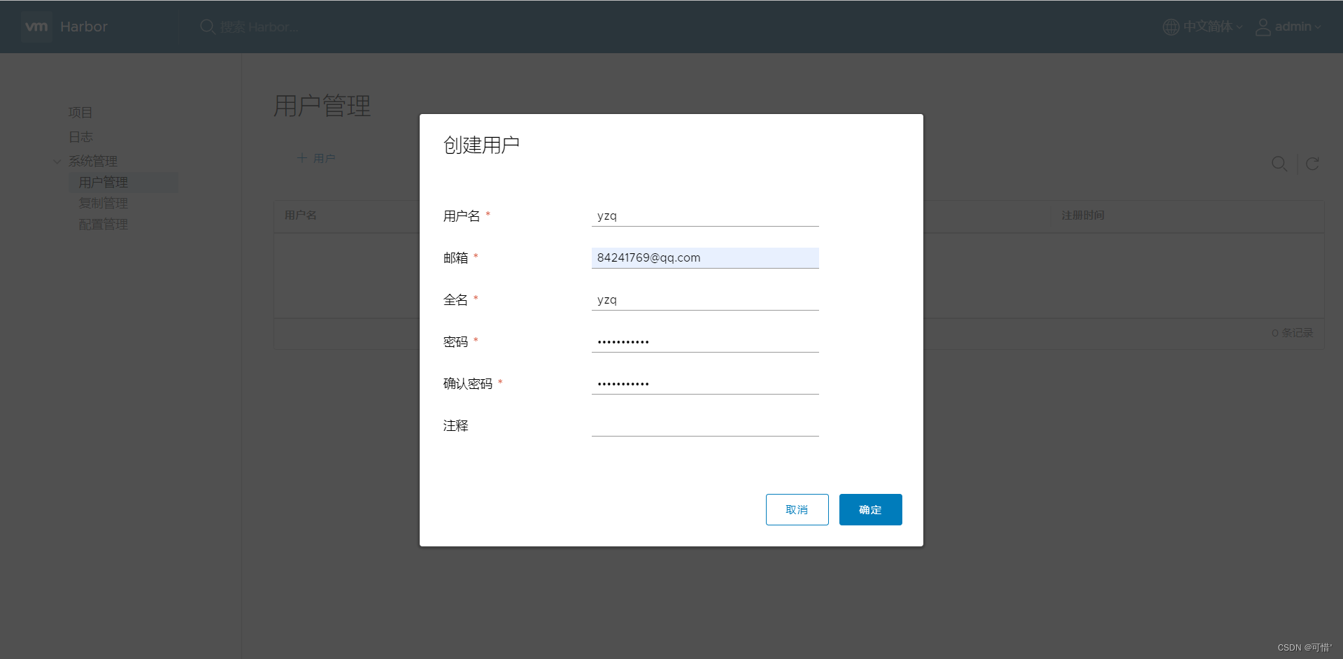This screenshot has width=1343, height=659.
Task: Click the VMware vm logo icon
Action: [36, 27]
